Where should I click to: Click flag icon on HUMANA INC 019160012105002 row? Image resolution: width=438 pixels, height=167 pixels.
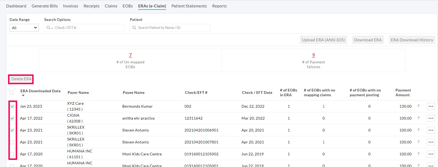(x=419, y=154)
